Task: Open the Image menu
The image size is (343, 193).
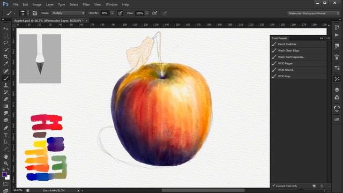Action: (37, 4)
